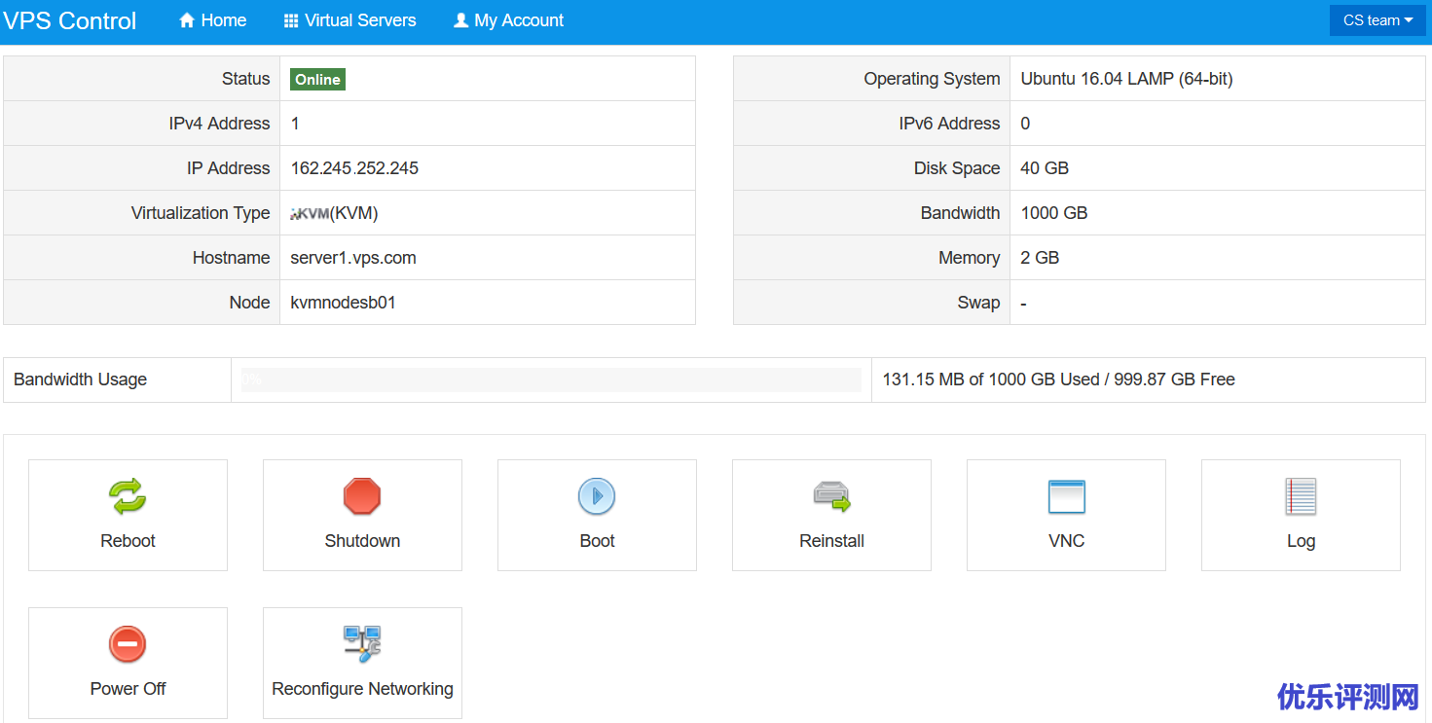Viewport: 1432px width, 723px height.
Task: Expand the CS team dropdown
Action: [x=1377, y=20]
